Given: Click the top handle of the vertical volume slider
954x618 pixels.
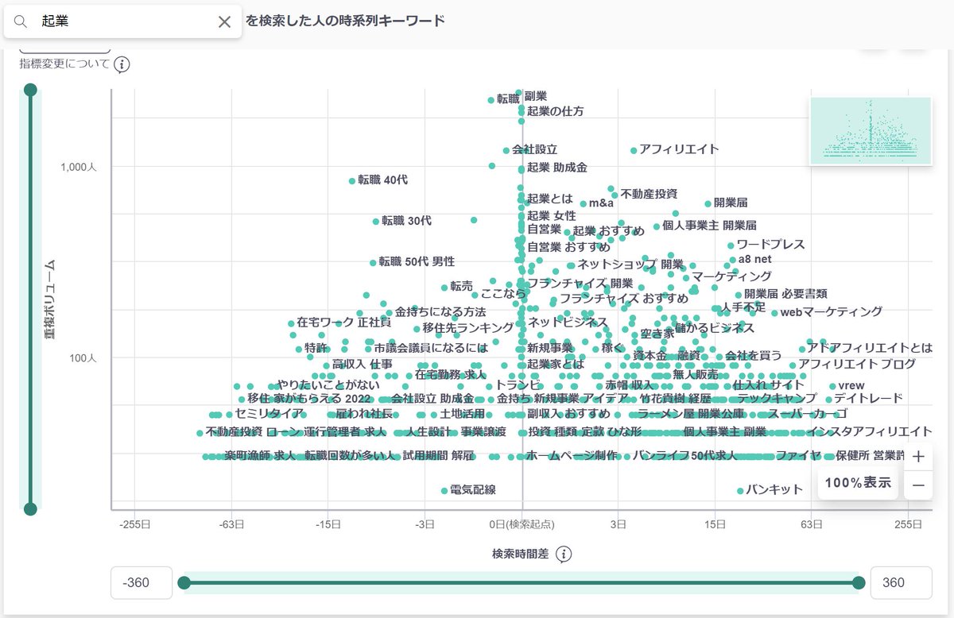Looking at the screenshot, I should point(30,90).
